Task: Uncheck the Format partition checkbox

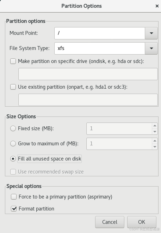Action: [14, 209]
